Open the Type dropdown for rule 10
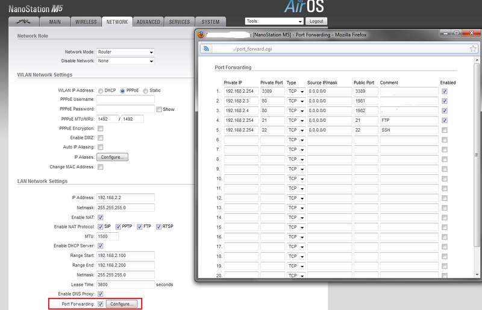The height and width of the screenshot is (310, 482). [x=296, y=179]
